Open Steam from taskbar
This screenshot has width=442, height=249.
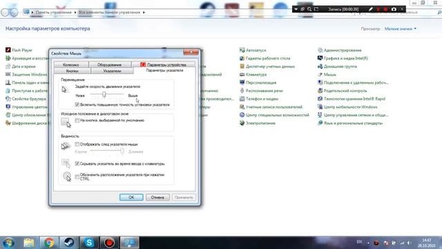(x=69, y=243)
